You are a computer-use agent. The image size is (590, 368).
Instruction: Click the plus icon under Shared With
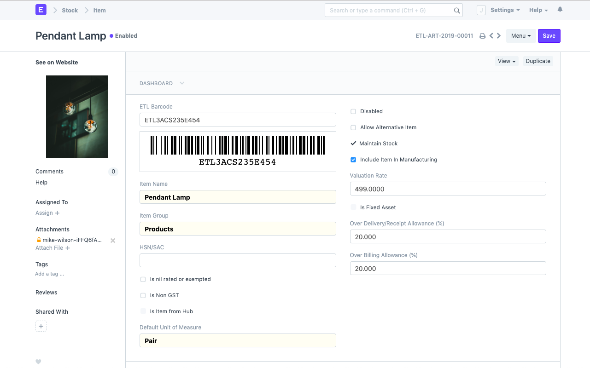coord(41,327)
